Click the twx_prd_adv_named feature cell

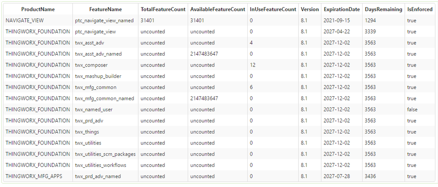(98, 176)
